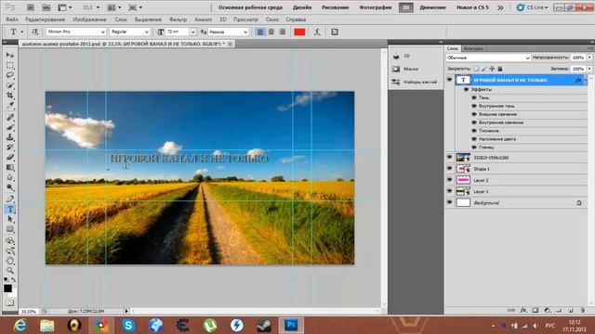
Task: Select the Eyedropper tool
Action: tap(10, 106)
